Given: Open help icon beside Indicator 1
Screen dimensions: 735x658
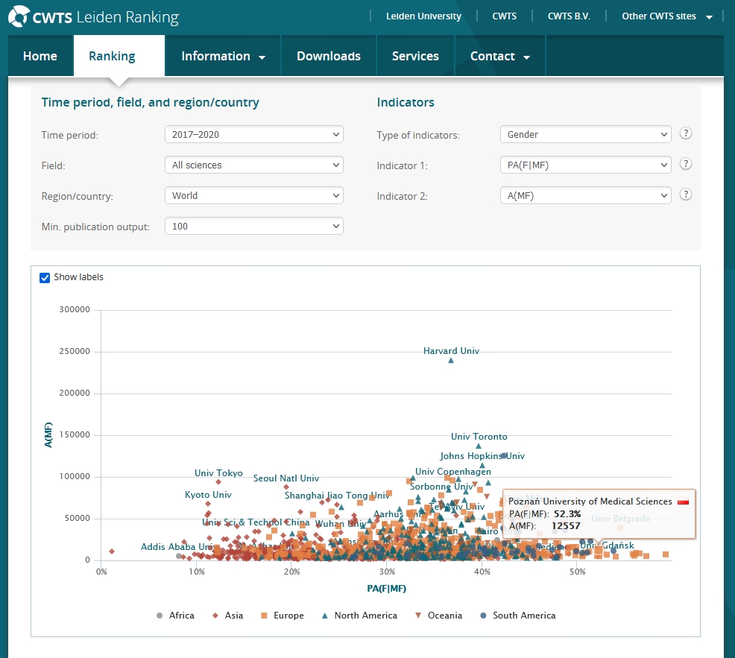Looking at the screenshot, I should click(685, 164).
